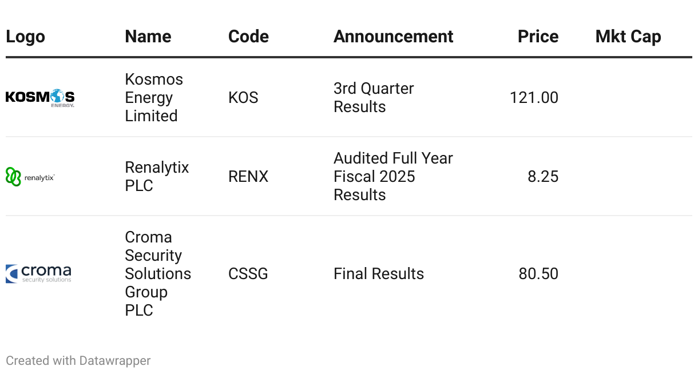The image size is (698, 374).
Task: Open the Renalytix PLC name
Action: click(156, 177)
